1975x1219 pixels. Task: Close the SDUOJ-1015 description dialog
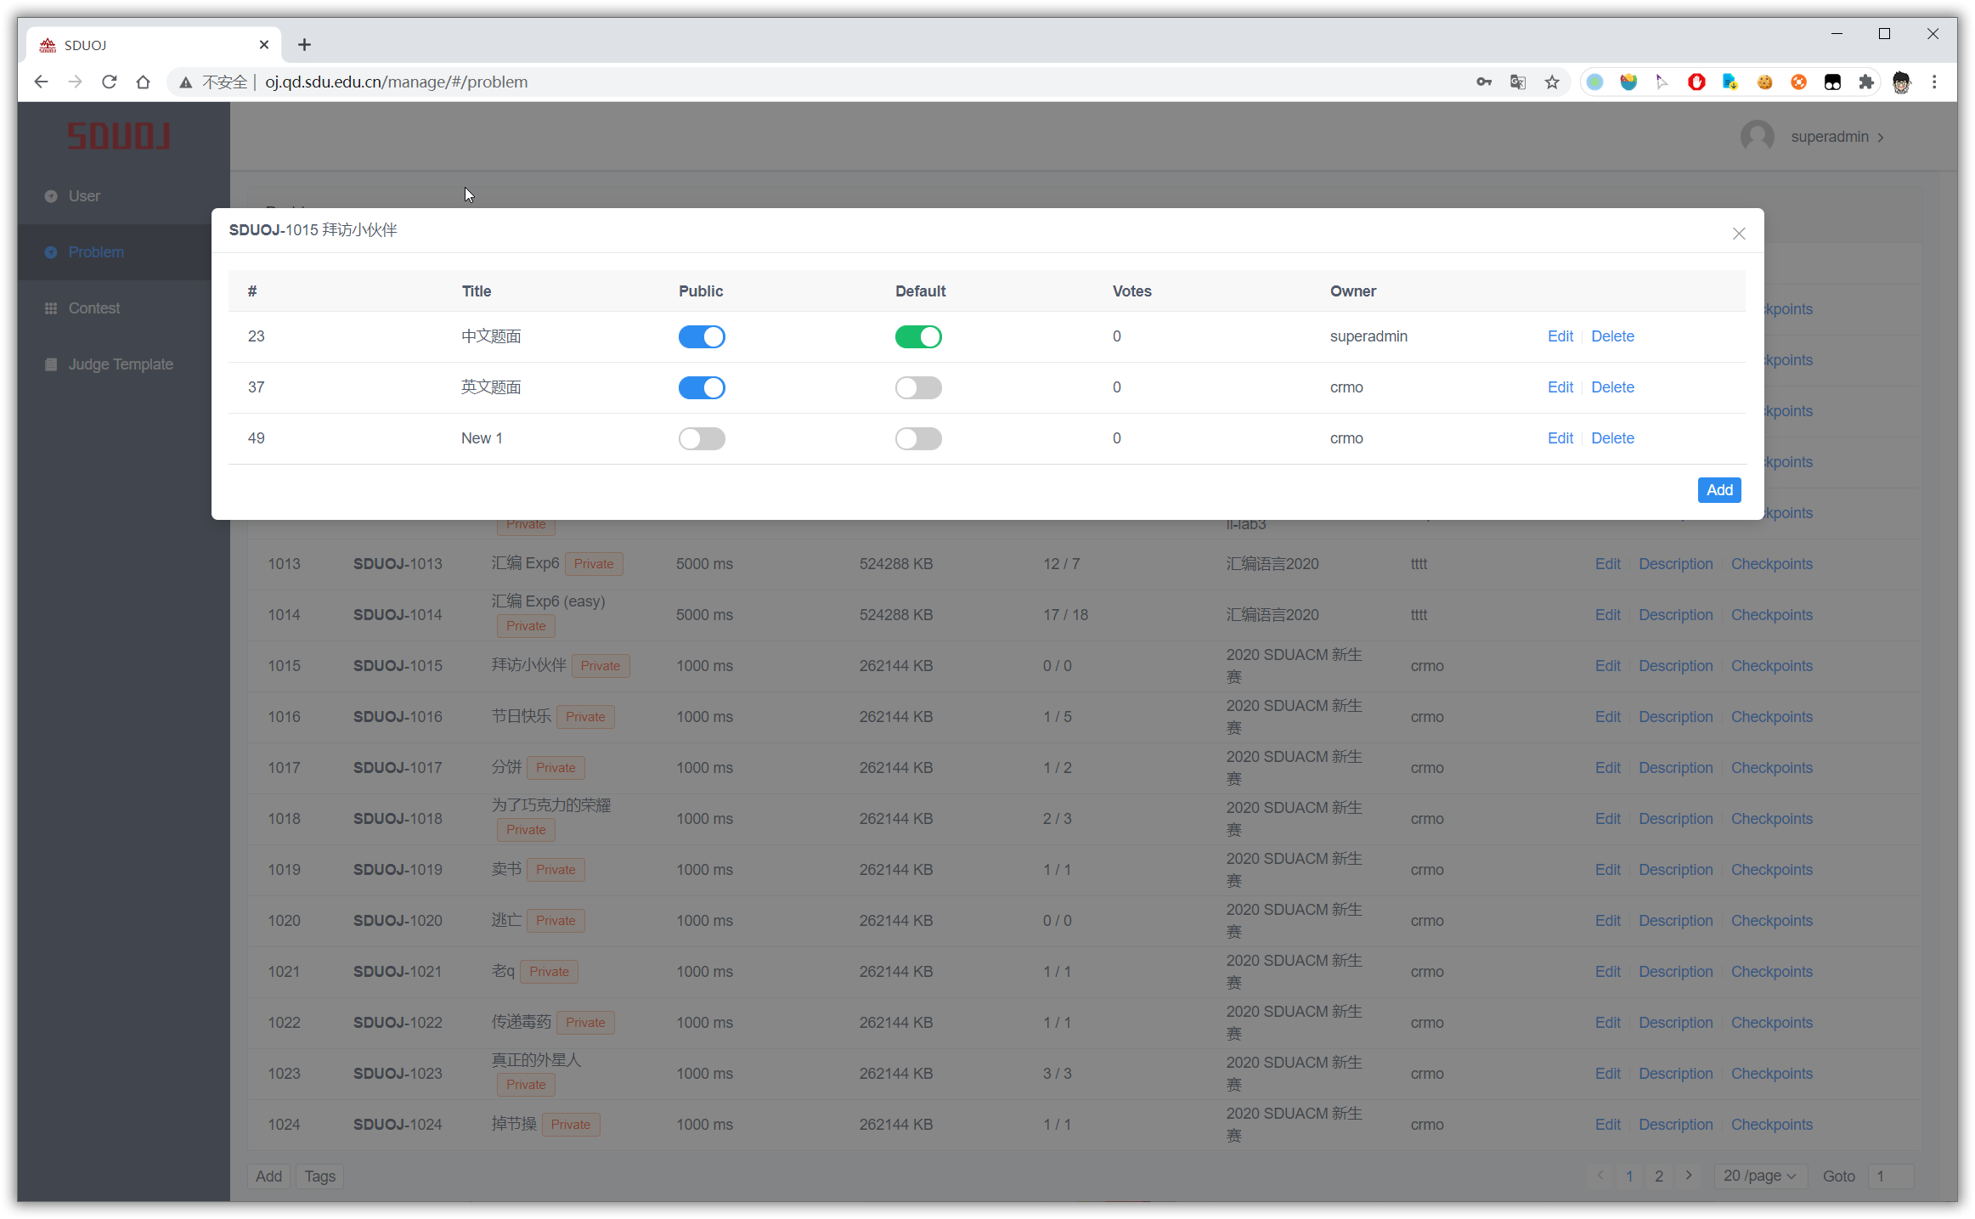tap(1738, 234)
